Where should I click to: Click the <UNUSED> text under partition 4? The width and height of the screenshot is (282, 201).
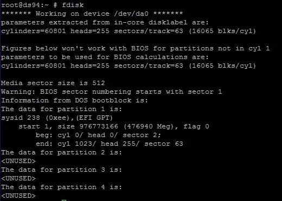[x=18, y=196]
